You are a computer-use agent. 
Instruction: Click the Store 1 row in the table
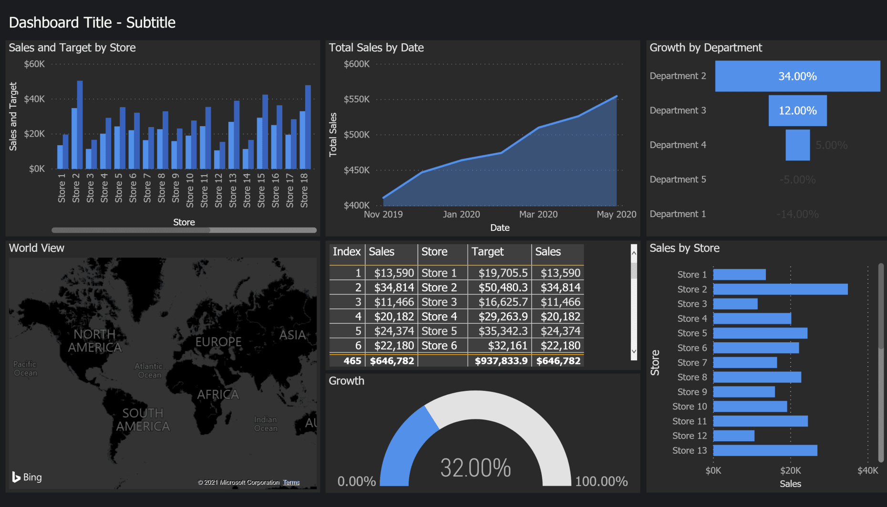[x=439, y=273]
